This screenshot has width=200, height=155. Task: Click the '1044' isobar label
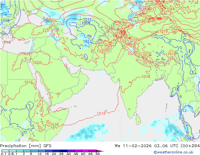pos(170,9)
